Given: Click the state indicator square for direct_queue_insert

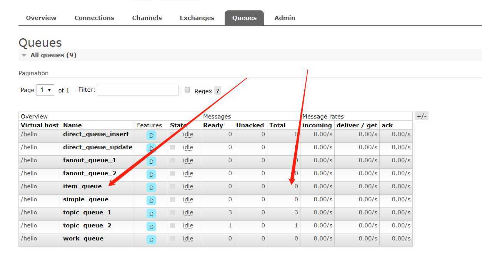Looking at the screenshot, I should click(x=172, y=134).
